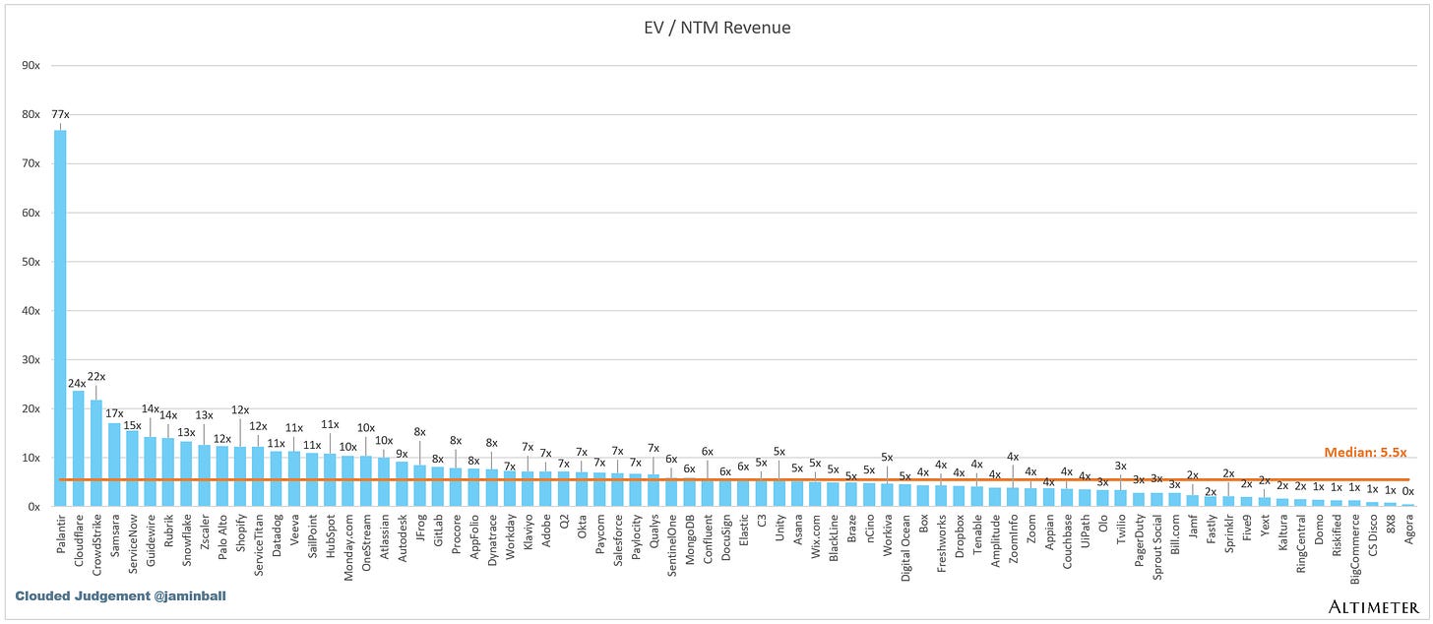Click the 9x data label for Autodesk
The width and height of the screenshot is (1433, 624).
click(402, 454)
